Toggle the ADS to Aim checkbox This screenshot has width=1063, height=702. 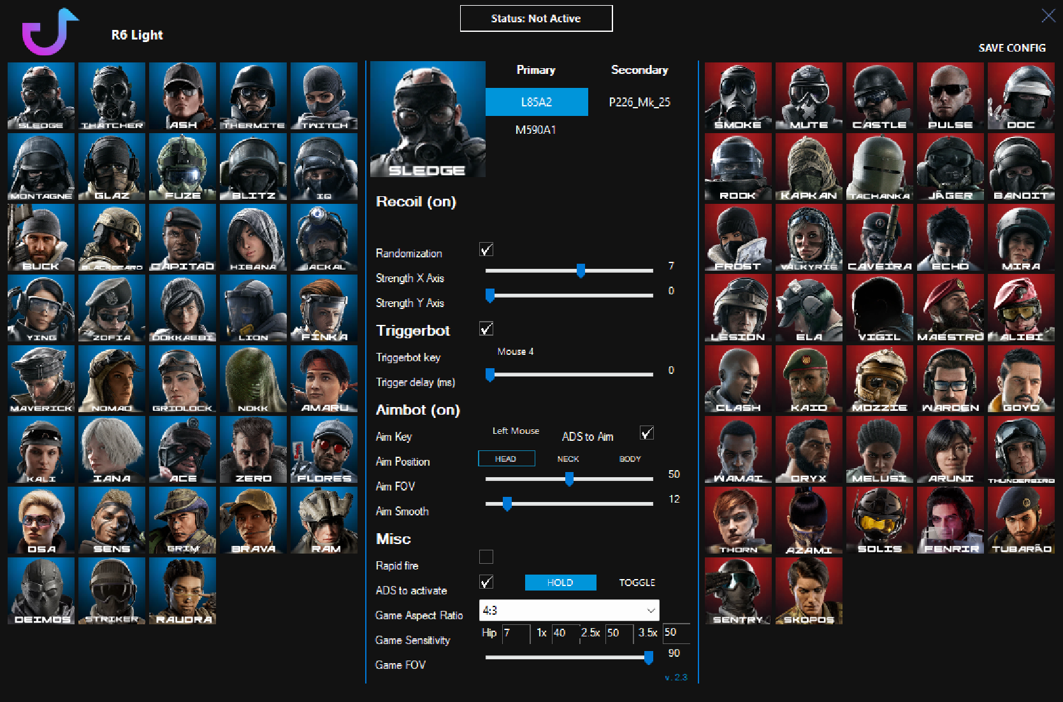[647, 433]
